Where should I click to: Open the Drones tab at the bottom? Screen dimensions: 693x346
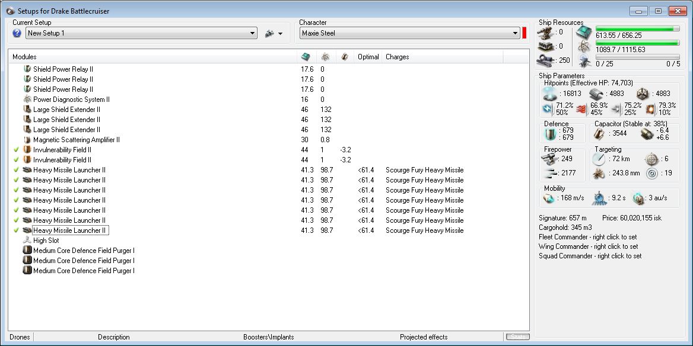click(20, 337)
